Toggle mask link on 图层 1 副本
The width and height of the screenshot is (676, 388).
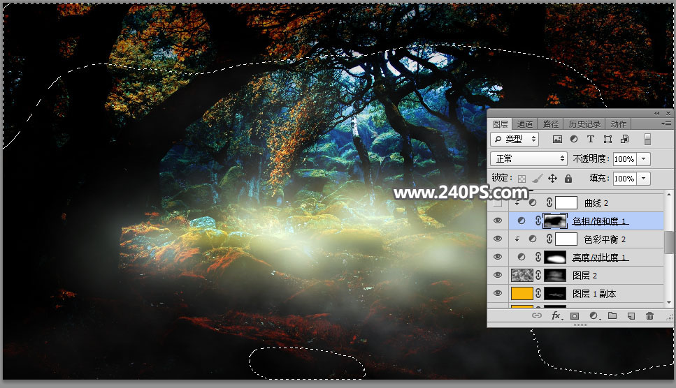pyautogui.click(x=538, y=293)
